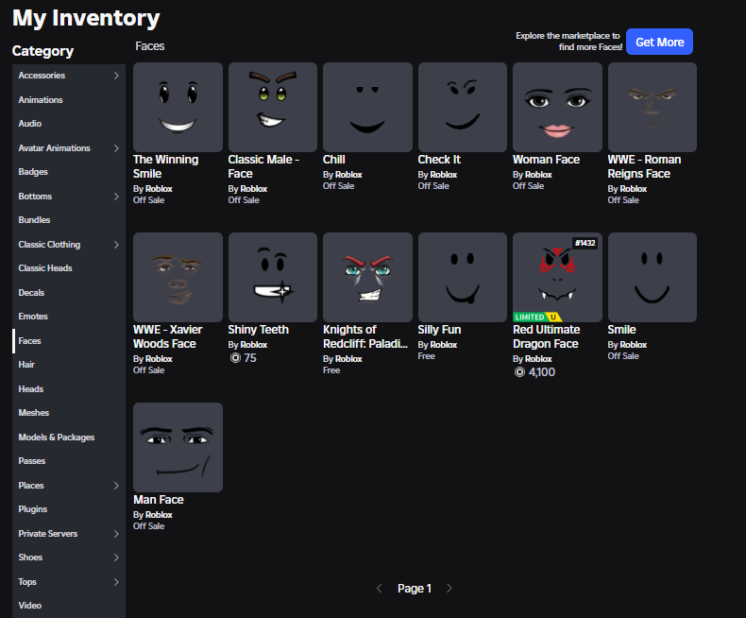Select the Silly Fun face image
The height and width of the screenshot is (618, 746).
coord(463,277)
